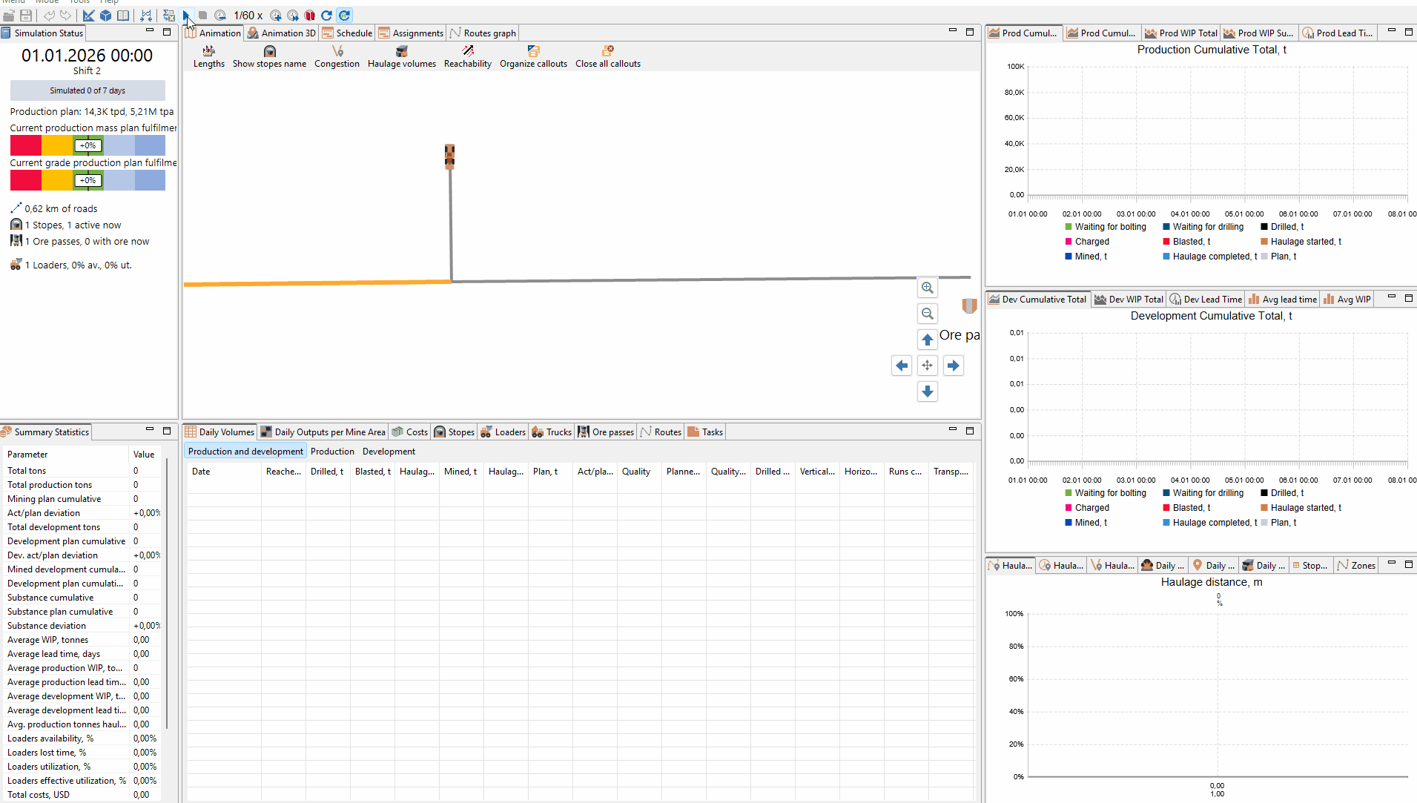
Task: Redo action via toolbar arrow
Action: [66, 15]
